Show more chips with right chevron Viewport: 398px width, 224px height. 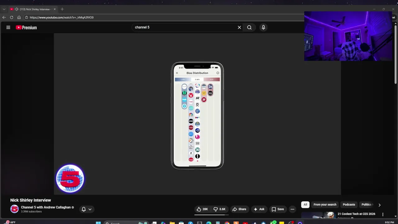pos(379,205)
